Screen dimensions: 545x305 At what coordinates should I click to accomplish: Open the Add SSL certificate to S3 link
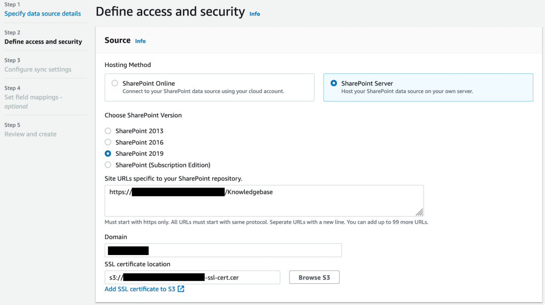coord(141,289)
